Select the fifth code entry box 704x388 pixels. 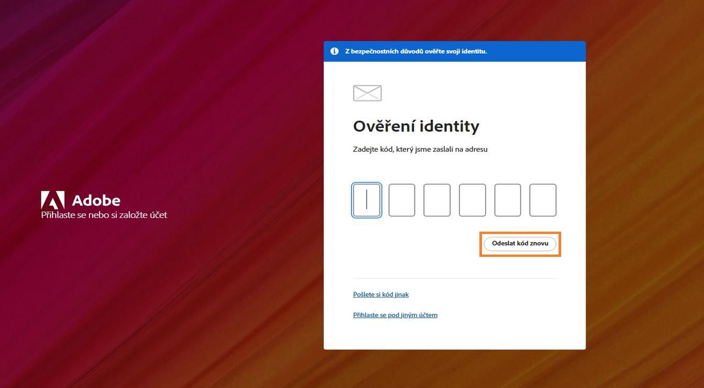pyautogui.click(x=508, y=200)
